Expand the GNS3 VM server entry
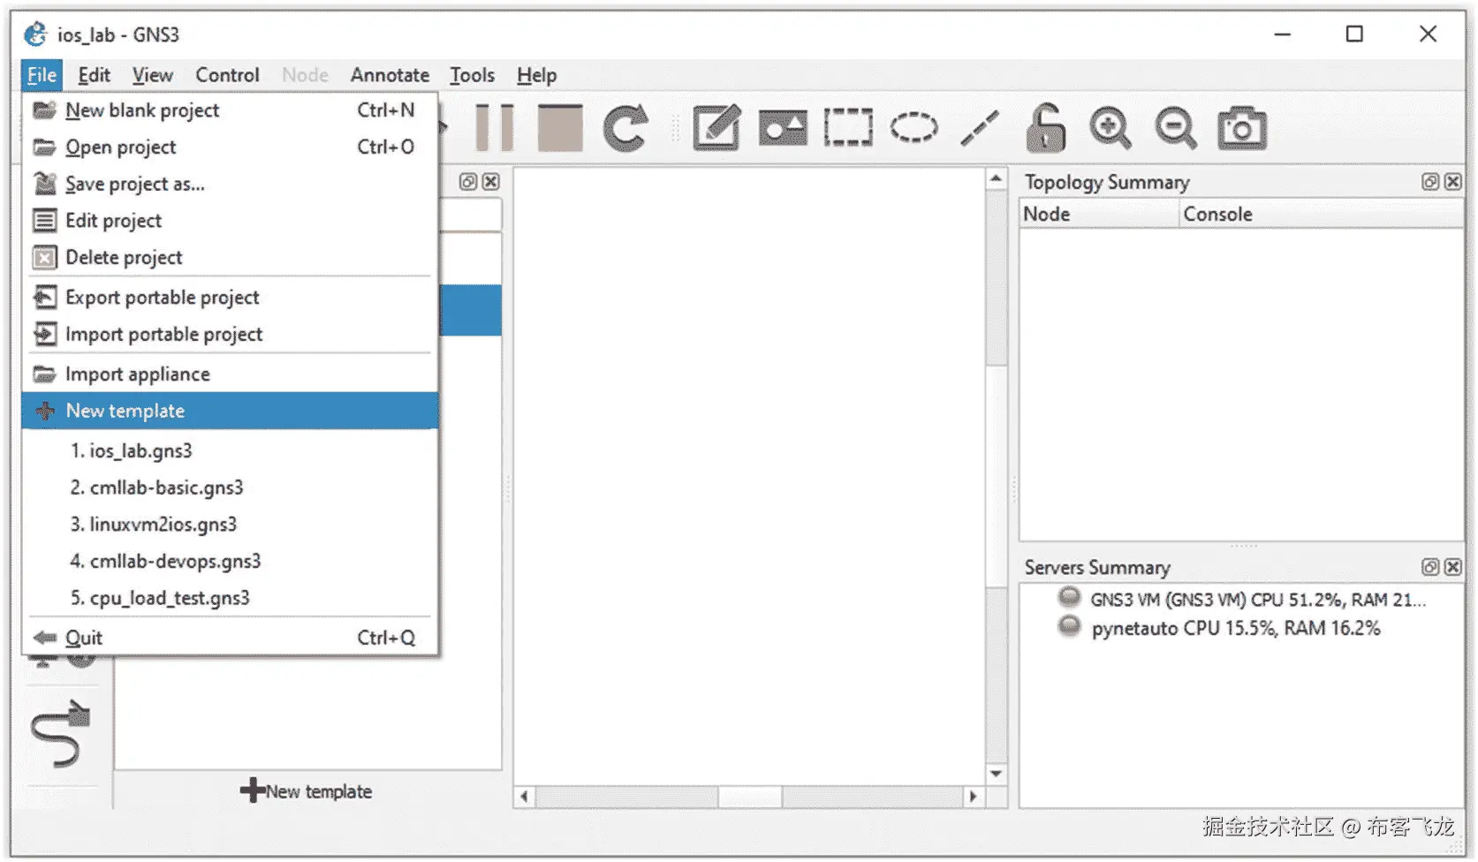The width and height of the screenshot is (1478, 862). (x=1068, y=599)
